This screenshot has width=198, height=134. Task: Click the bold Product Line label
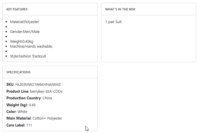click(17, 92)
